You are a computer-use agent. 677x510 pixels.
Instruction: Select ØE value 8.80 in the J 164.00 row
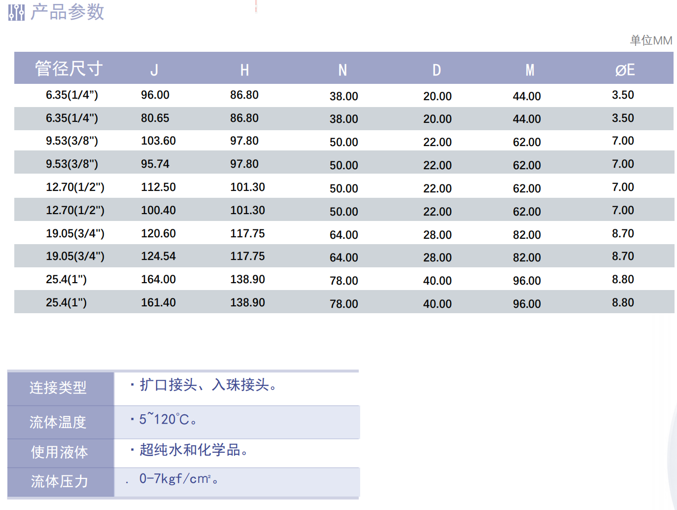[x=623, y=279]
